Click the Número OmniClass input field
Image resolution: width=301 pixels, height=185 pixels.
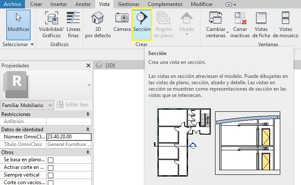[69, 137]
